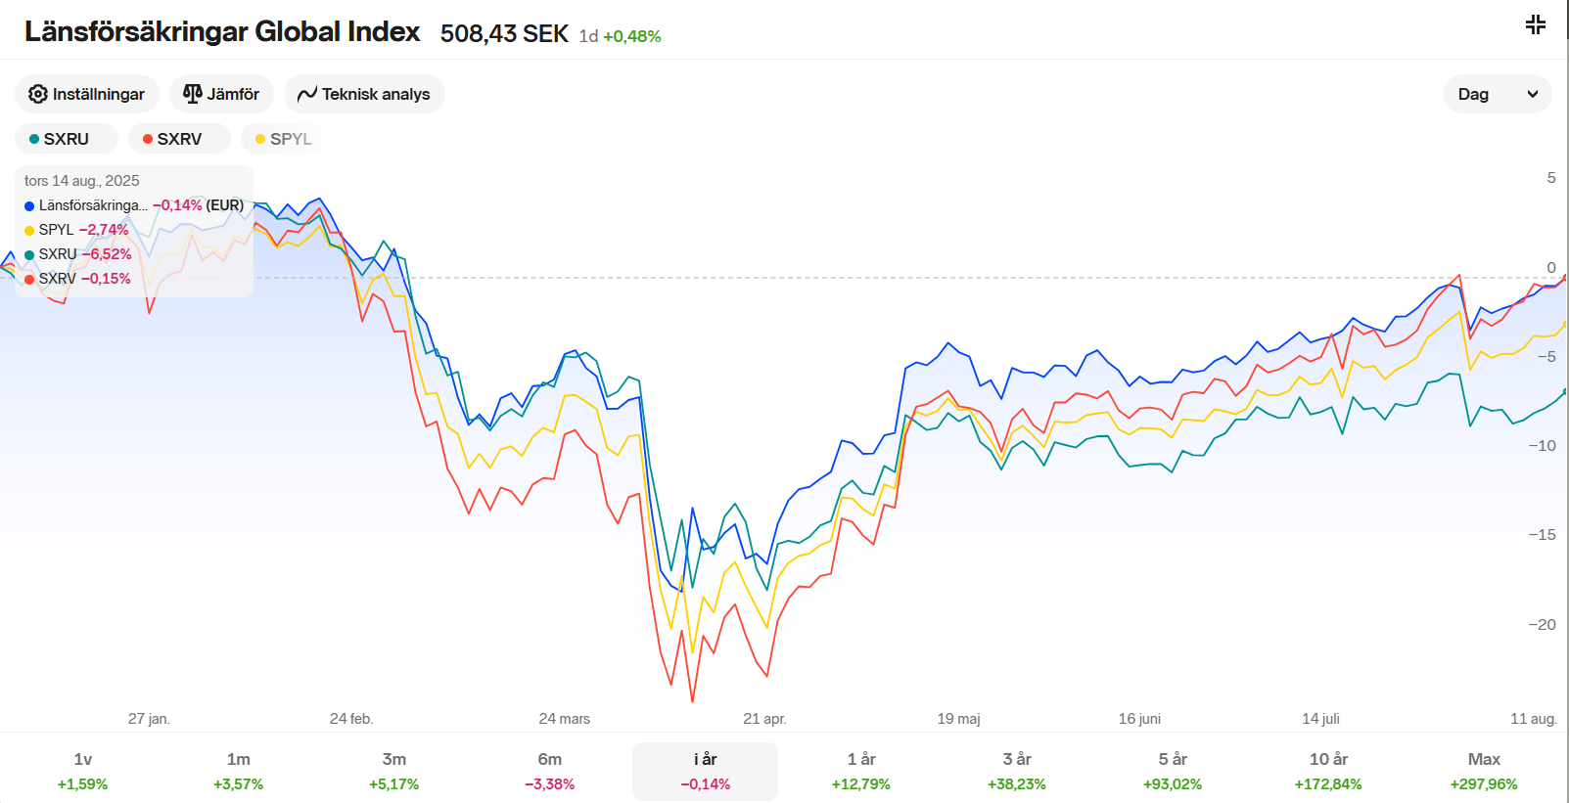Image resolution: width=1569 pixels, height=803 pixels.
Task: Select the 'i år' year-to-date tab
Action: coord(705,771)
